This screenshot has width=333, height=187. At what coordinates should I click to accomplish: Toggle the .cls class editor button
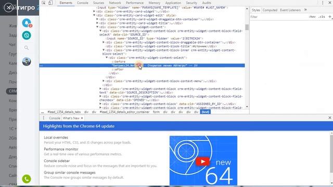[322, 17]
